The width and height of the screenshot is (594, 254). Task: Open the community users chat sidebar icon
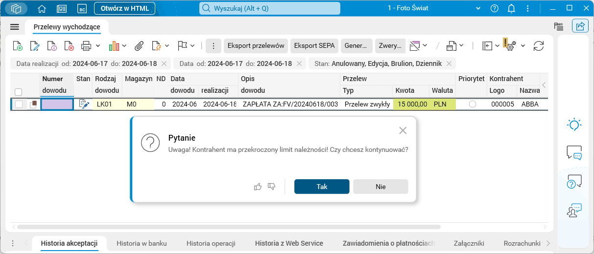(574, 211)
